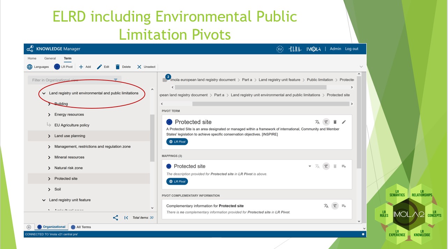
Task: Expand the Land use planning node
Action: [49, 136]
